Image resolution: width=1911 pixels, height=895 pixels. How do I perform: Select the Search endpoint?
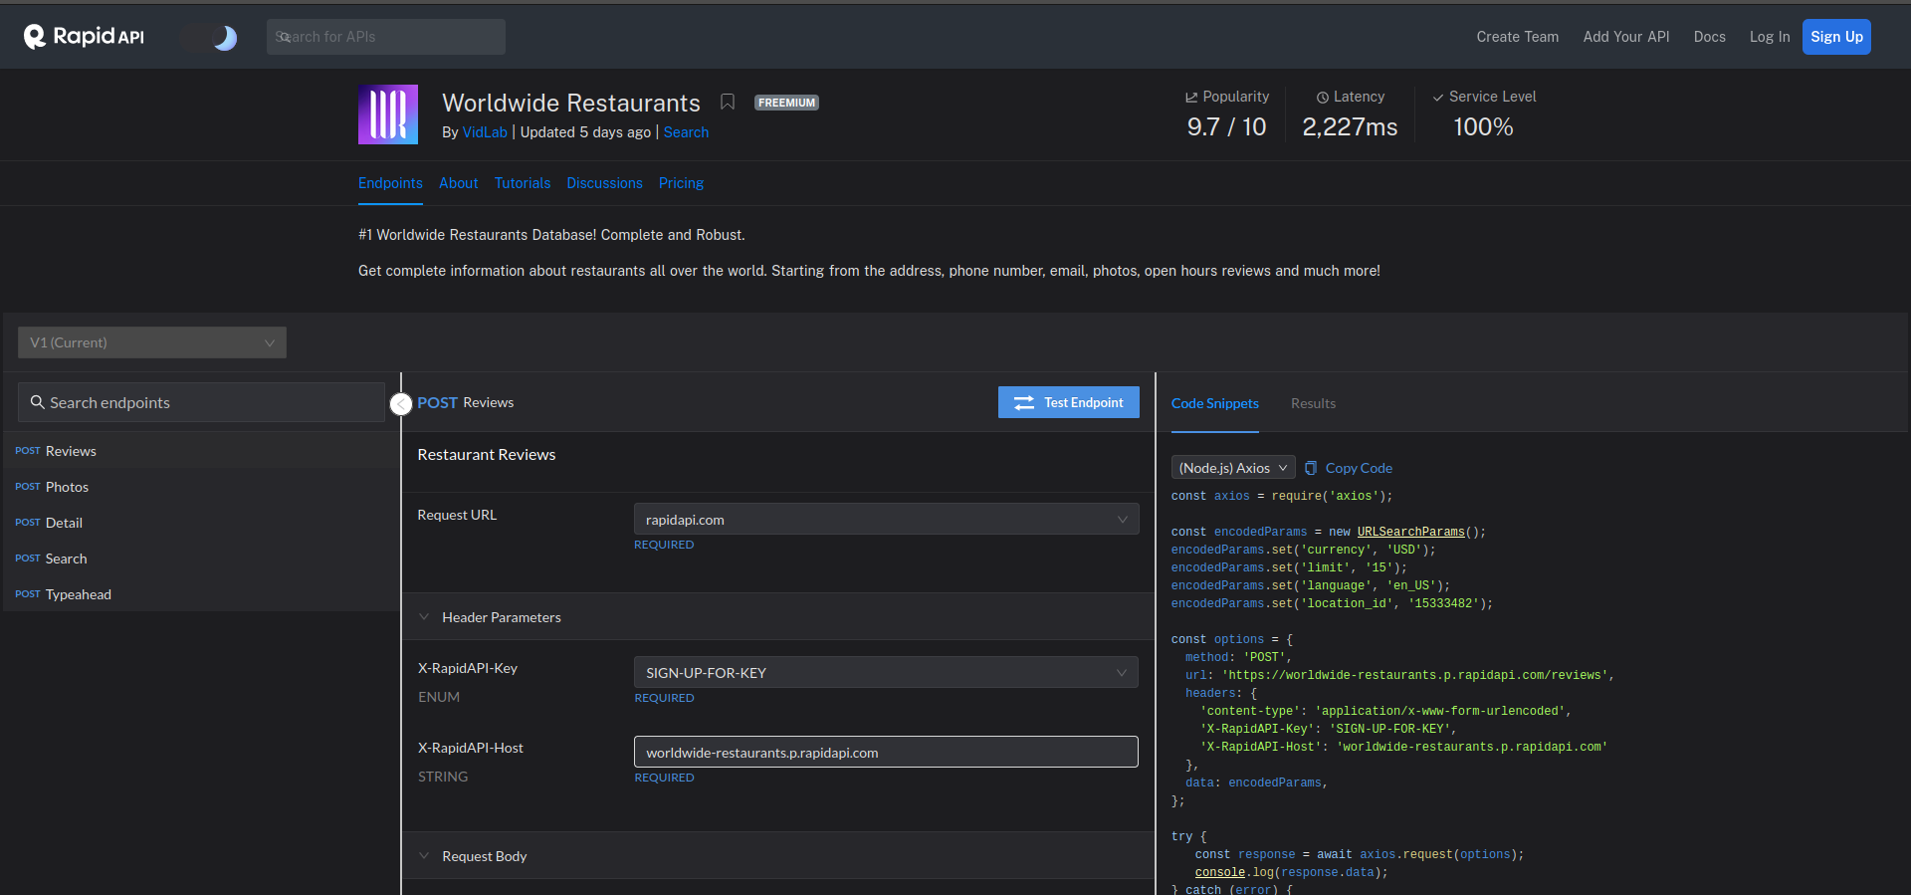point(201,559)
